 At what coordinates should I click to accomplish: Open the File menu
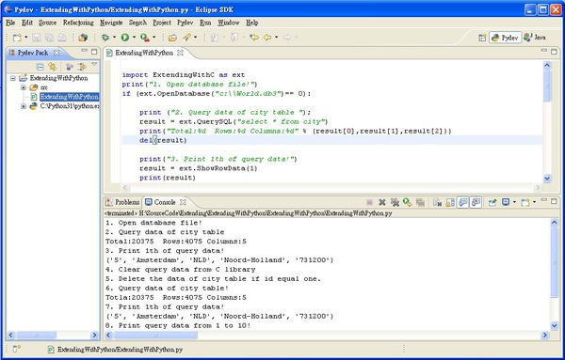pyautogui.click(x=10, y=23)
